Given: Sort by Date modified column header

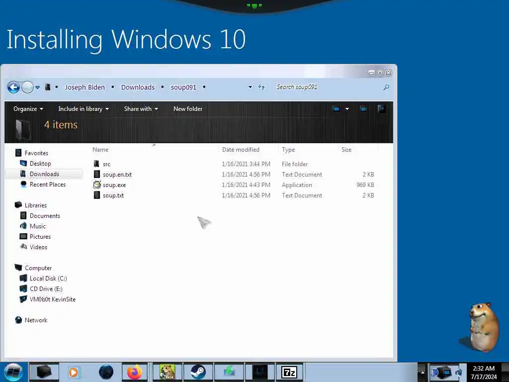Looking at the screenshot, I should click(241, 150).
